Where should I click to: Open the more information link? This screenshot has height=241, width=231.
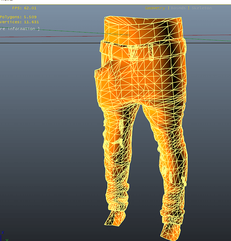click(20, 29)
